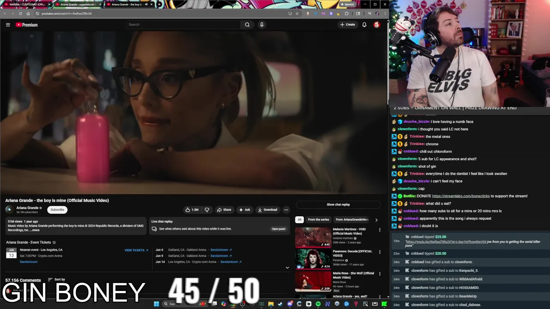Open Chrome extensions puzzle icon
Viewport: 550px width, 309px height.
point(346,13)
